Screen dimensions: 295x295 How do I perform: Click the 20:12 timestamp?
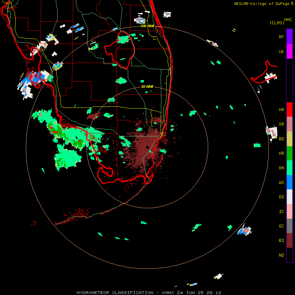(x=214, y=293)
